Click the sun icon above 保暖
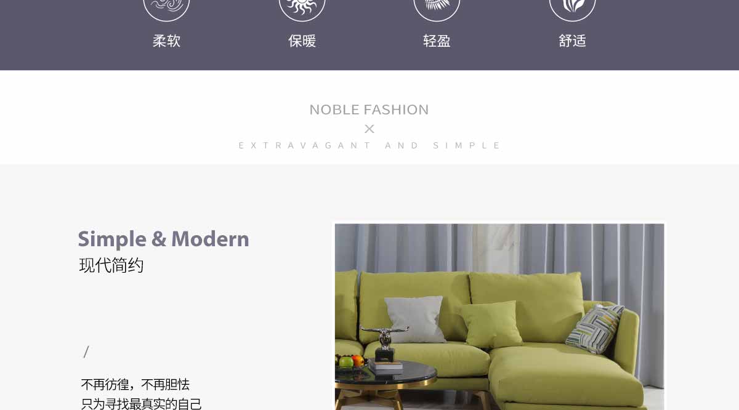Viewport: 739px width, 410px height. [302, 6]
